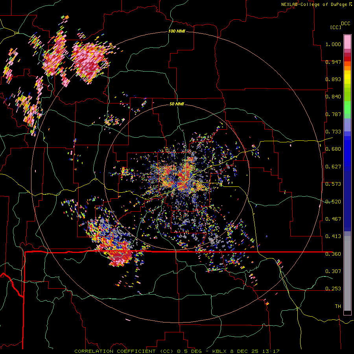Select the 0.520 scale value
Viewport: 354px width, 354px height.
[x=333, y=202]
